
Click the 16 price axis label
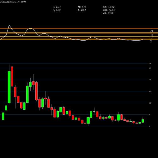(x=150, y=91)
